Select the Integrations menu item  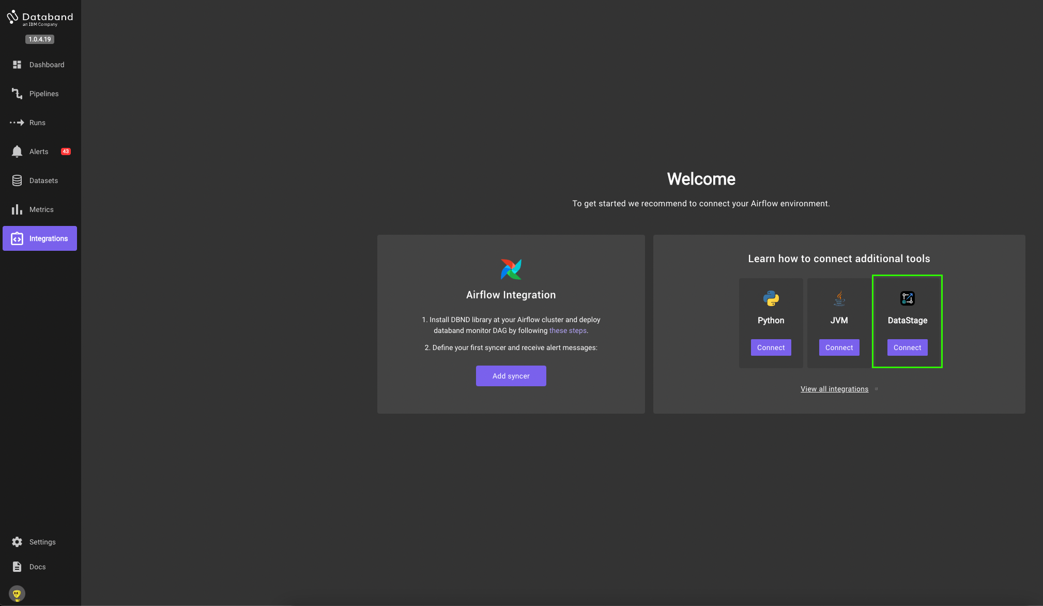point(40,238)
